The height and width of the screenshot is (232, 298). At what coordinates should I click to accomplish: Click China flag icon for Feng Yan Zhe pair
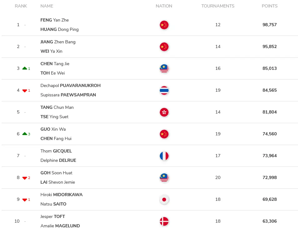[x=164, y=25]
